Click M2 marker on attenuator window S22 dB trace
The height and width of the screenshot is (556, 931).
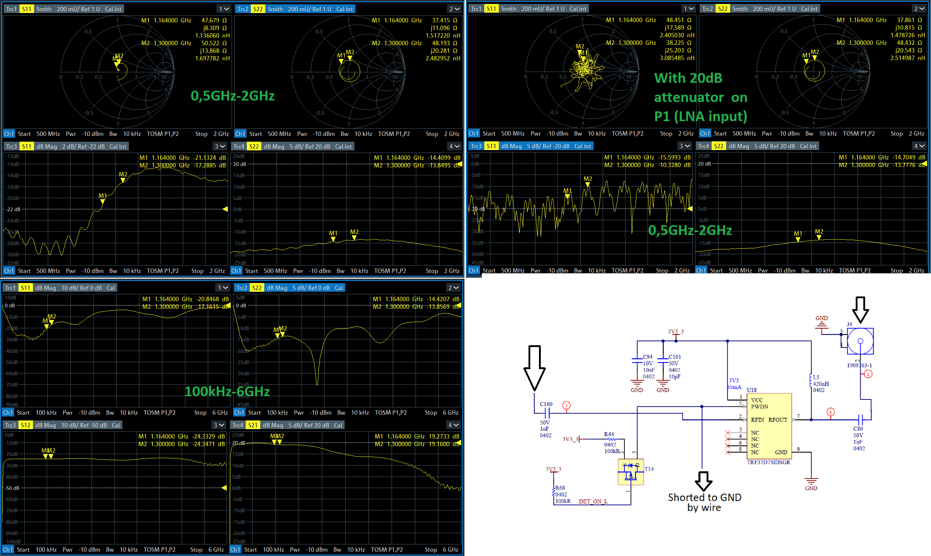[x=819, y=238]
